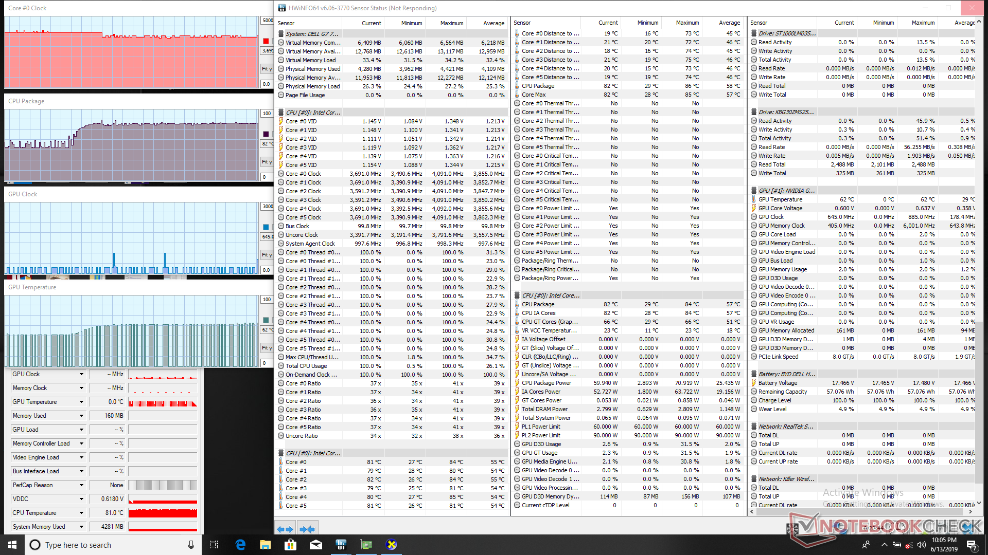The height and width of the screenshot is (555, 988).
Task: Open HWiNFO from the taskbar
Action: 341,545
